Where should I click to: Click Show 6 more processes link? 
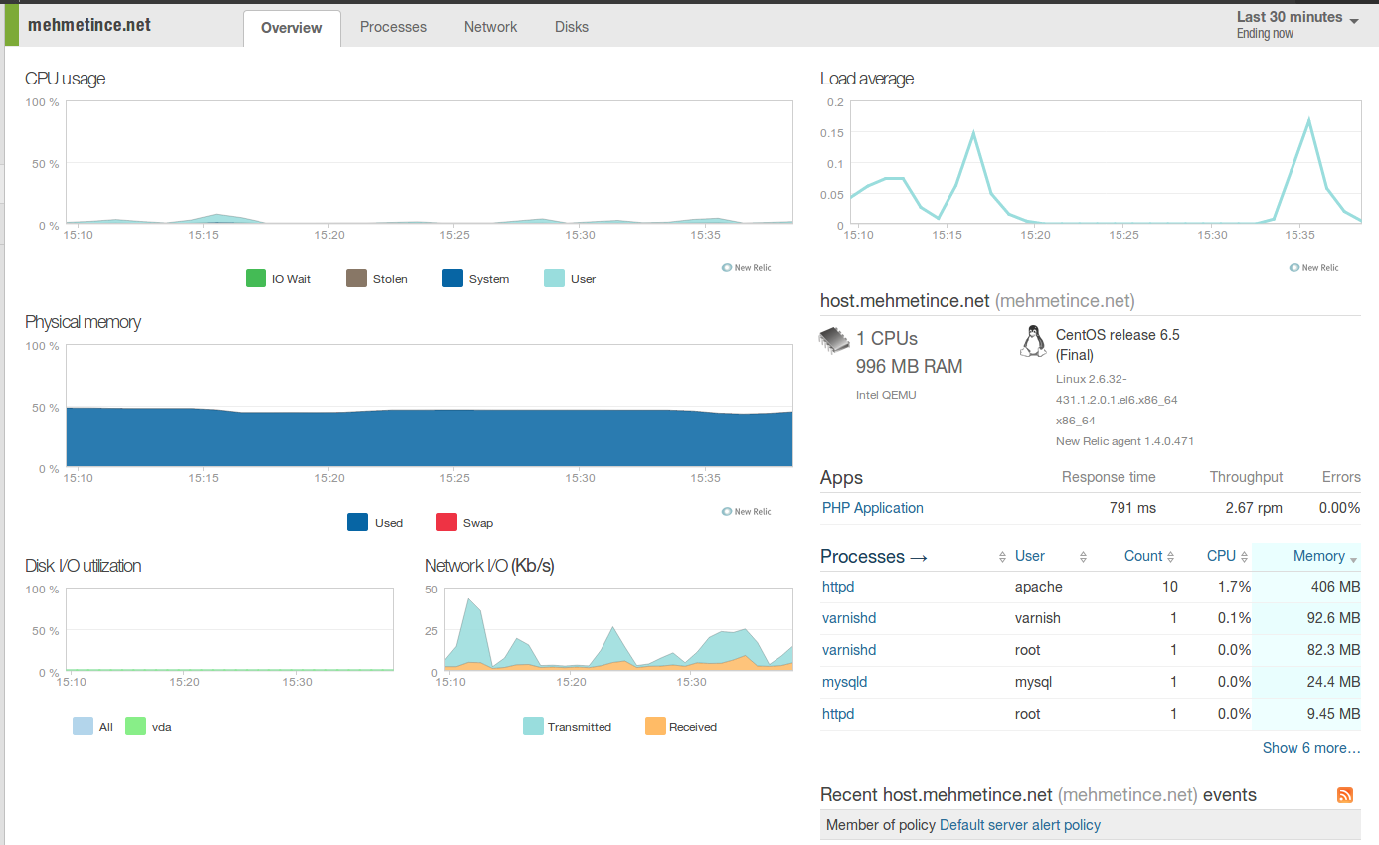(x=1311, y=748)
